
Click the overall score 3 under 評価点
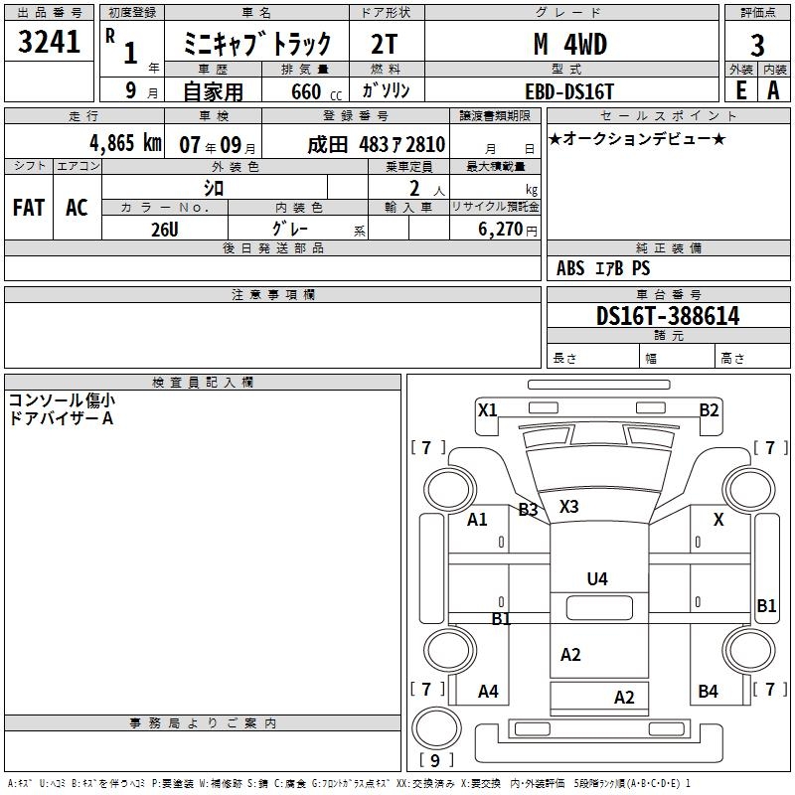click(x=757, y=45)
